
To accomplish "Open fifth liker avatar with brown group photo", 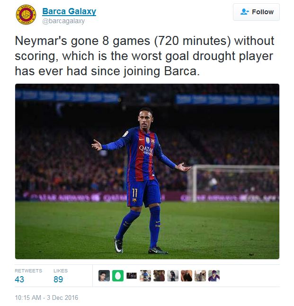I will click(159, 276).
